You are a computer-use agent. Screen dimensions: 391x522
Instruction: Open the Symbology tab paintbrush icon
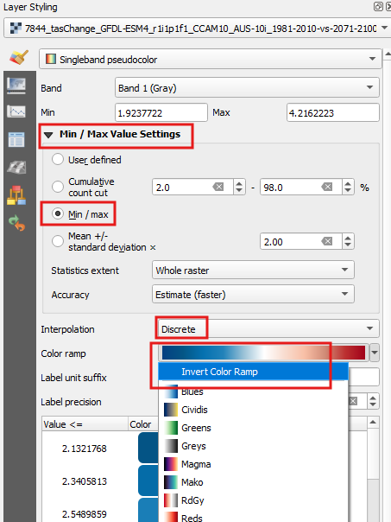pos(19,58)
